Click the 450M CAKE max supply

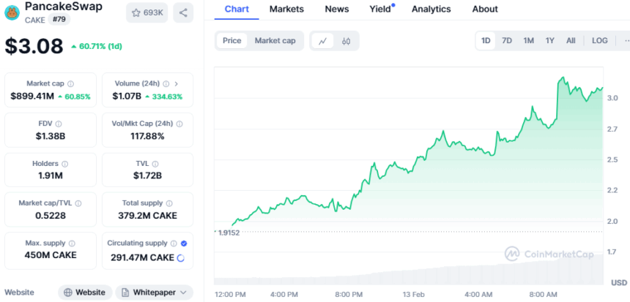click(x=51, y=255)
